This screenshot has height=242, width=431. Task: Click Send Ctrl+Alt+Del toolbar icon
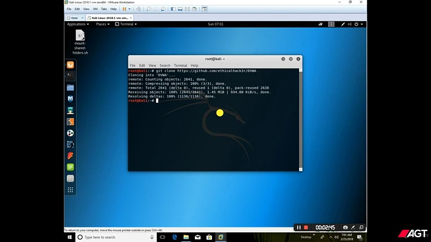[139, 9]
